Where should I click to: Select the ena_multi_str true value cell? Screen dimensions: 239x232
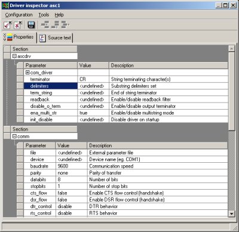[93, 113]
